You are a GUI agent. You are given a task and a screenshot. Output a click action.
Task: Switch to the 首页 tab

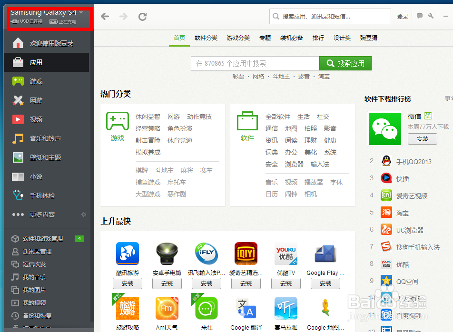coord(179,38)
